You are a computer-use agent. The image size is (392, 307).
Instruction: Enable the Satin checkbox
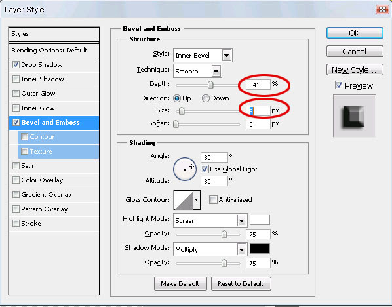point(16,165)
